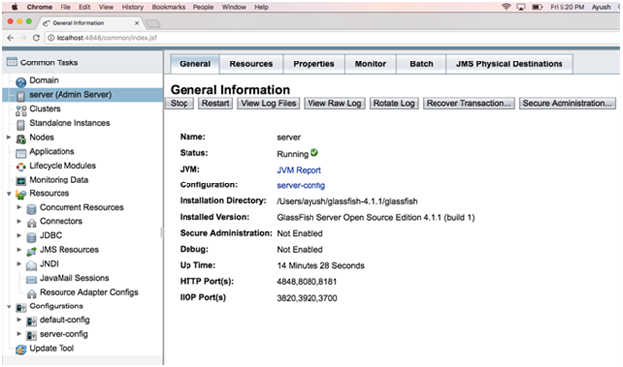Screen dimensions: 623x367
Task: Click the Nodes icon
Action: click(x=21, y=138)
